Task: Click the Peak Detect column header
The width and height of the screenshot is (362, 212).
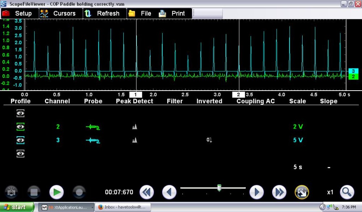Action: click(x=134, y=101)
